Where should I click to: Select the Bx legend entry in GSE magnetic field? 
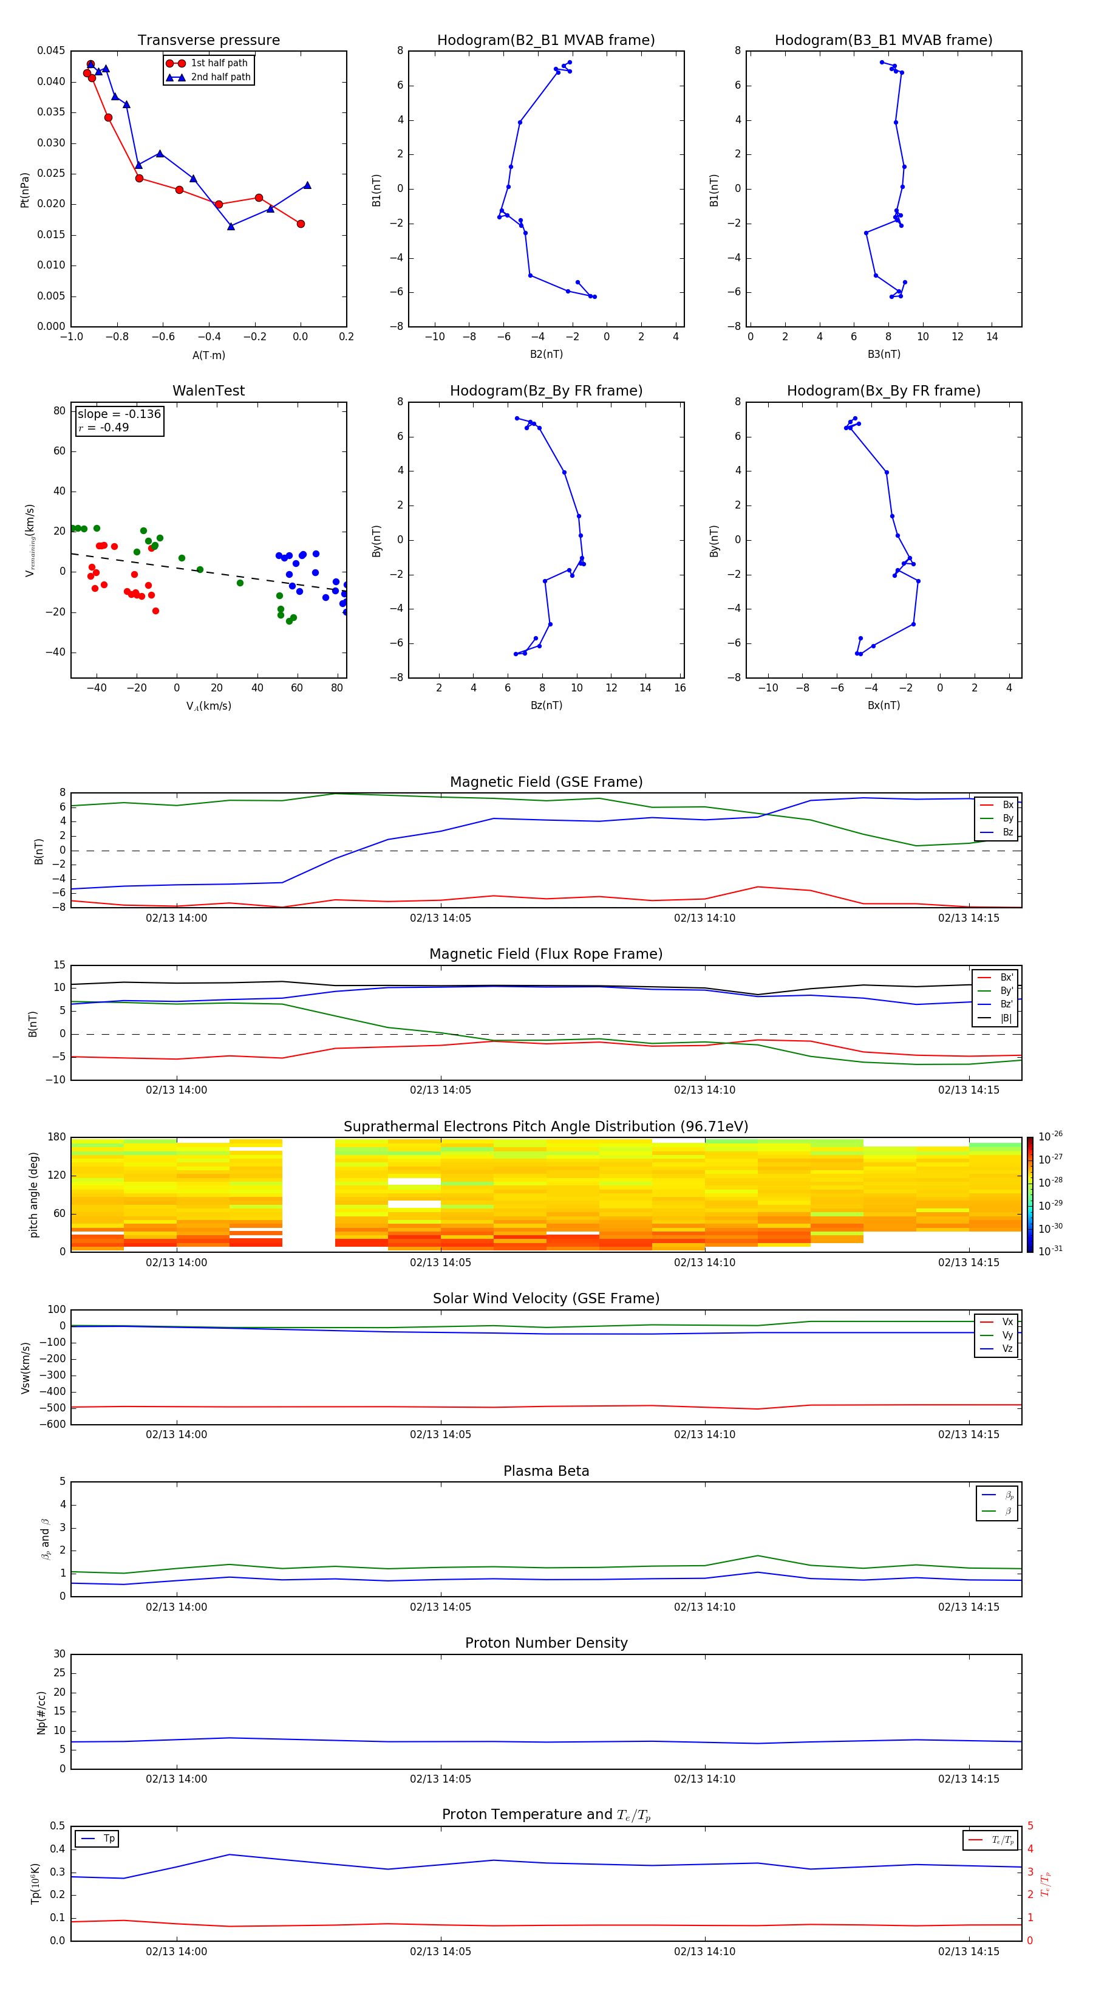coord(996,805)
